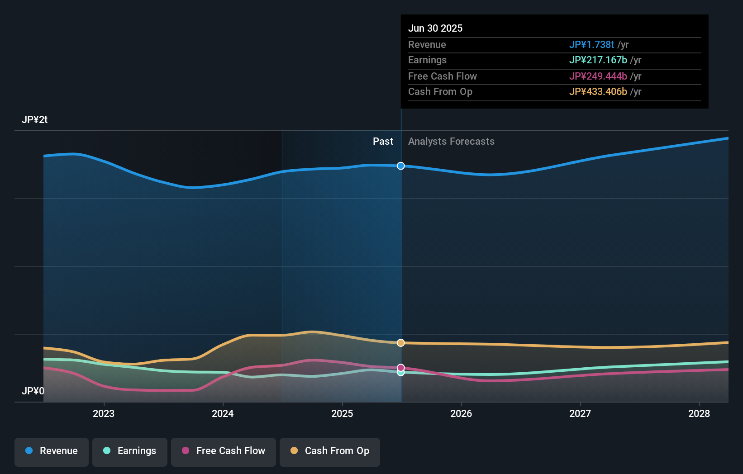Click the JP¥1.738t Revenue value
The width and height of the screenshot is (743, 474).
point(592,45)
